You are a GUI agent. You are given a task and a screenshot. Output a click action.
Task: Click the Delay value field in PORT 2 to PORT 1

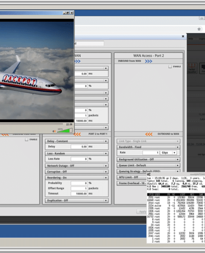[79, 147]
